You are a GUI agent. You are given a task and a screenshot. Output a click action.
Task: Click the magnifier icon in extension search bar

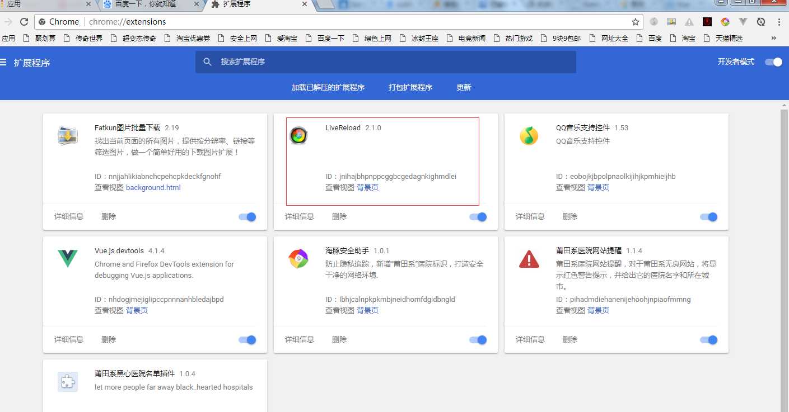click(207, 62)
